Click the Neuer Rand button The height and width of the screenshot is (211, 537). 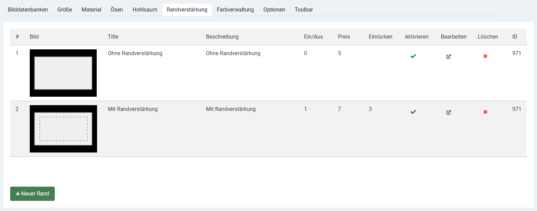(x=32, y=194)
